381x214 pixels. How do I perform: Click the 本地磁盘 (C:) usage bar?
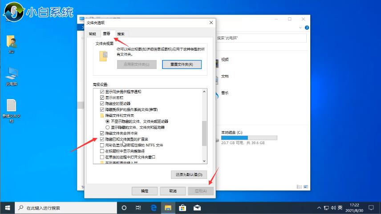[249, 138]
